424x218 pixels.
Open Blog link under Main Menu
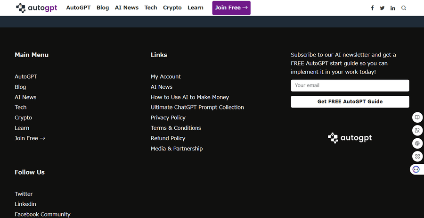pyautogui.click(x=20, y=87)
